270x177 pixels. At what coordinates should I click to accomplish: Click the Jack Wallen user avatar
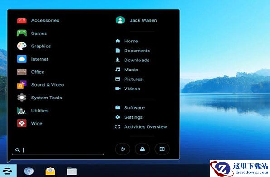point(120,20)
